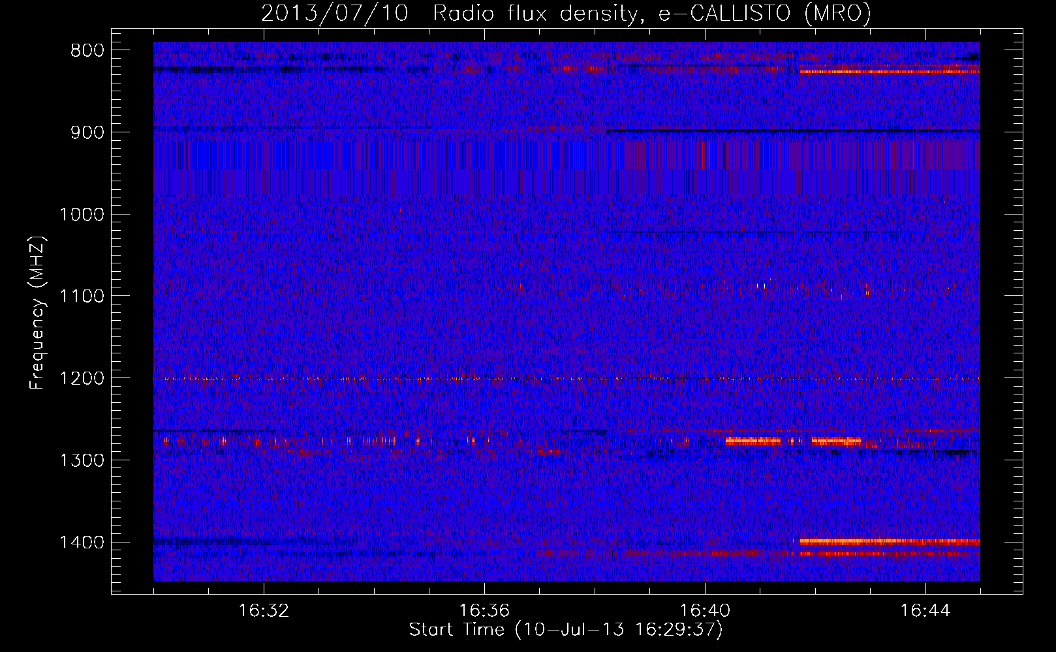Screen dimensions: 1056x652
Task: Click the 'Start Time (10-Jul-13 16:29:37)' label
Action: pyautogui.click(x=566, y=630)
